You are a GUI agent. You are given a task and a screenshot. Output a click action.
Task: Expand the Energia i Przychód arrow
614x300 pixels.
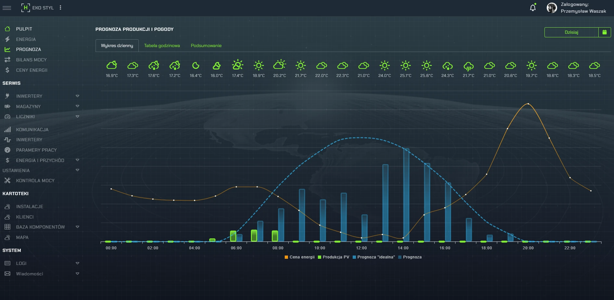77,160
